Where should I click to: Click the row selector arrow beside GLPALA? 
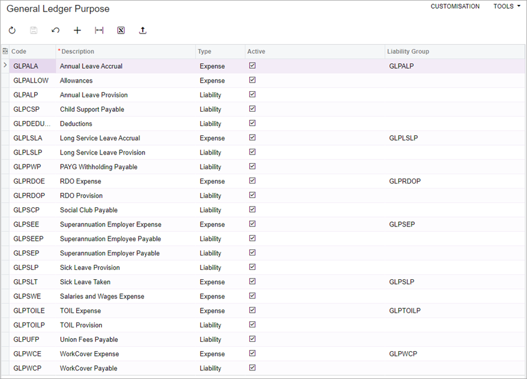5,66
